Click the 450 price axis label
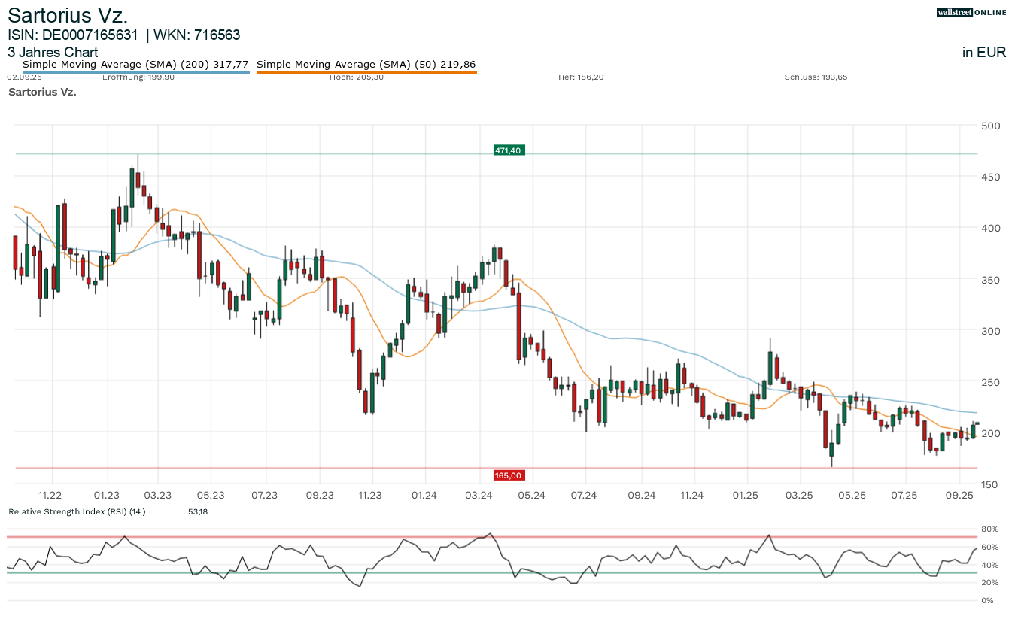 (x=991, y=177)
